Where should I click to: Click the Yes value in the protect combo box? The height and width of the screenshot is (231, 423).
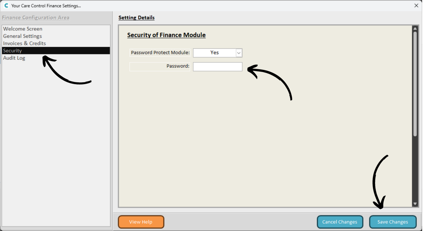tap(214, 53)
